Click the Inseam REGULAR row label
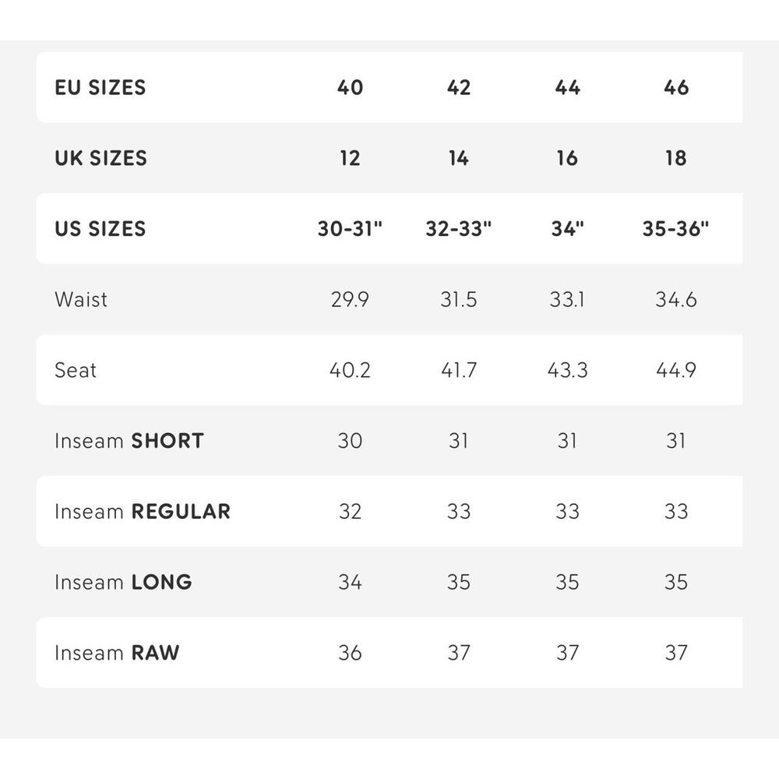 pos(143,511)
